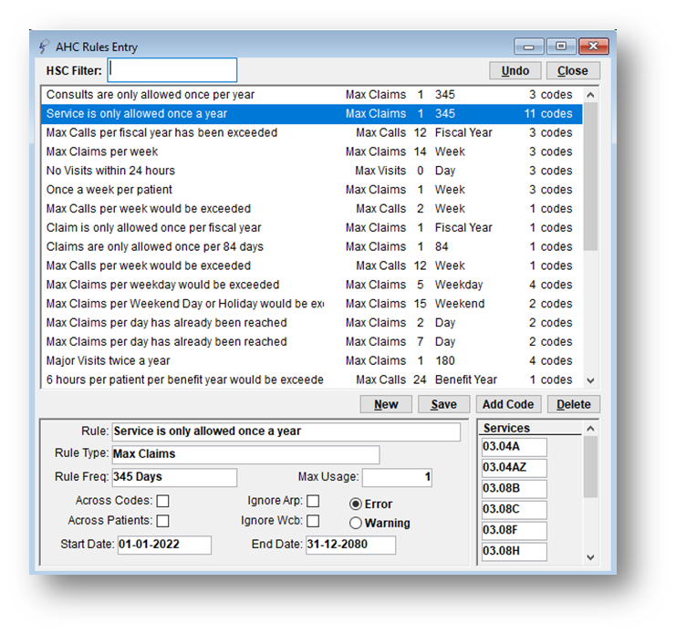Select 'Claims are only allowed once per 84 days'
This screenshot has width=676, height=634.
point(312,246)
